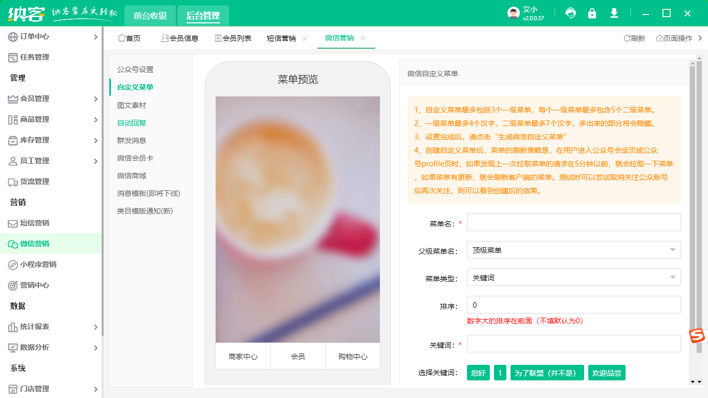Click the 欢迎品尝 keyword button
708x398 pixels.
click(x=606, y=373)
